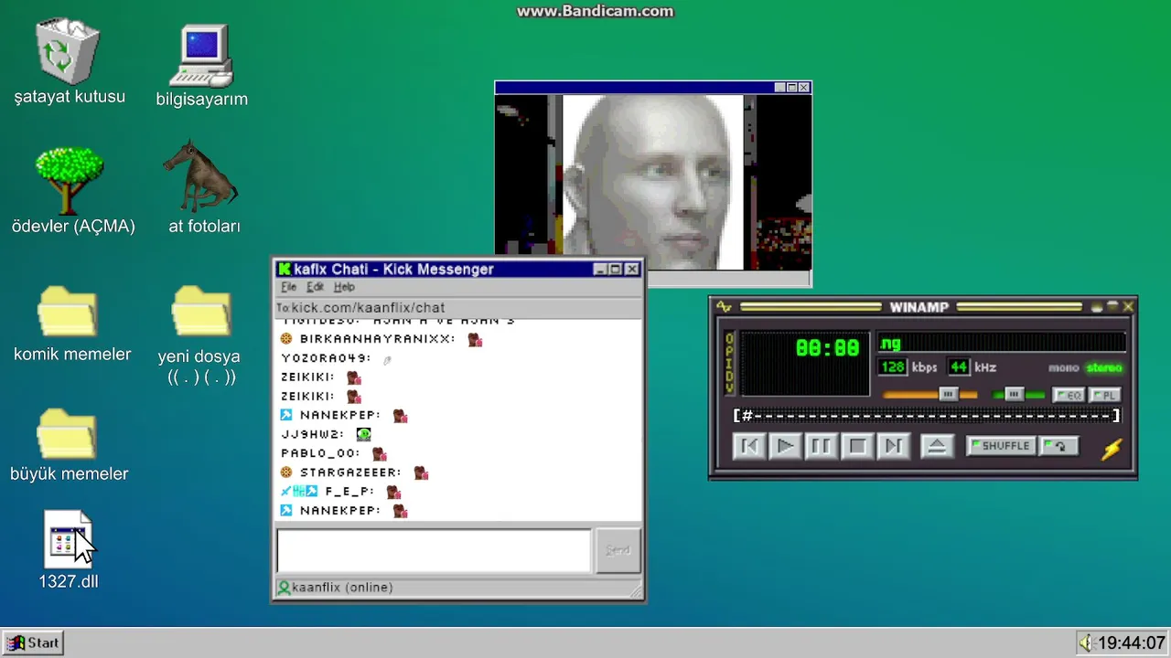Click the Winamp lightning bolt icon
The image size is (1171, 658).
point(1112,448)
